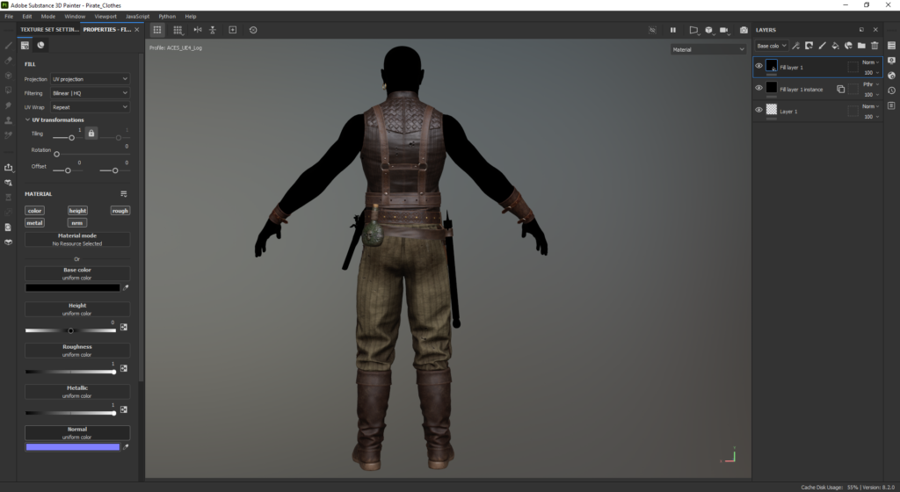Open blend mode dropdown for Fill layer 1
Viewport: 900px width, 492px height.
click(871, 61)
